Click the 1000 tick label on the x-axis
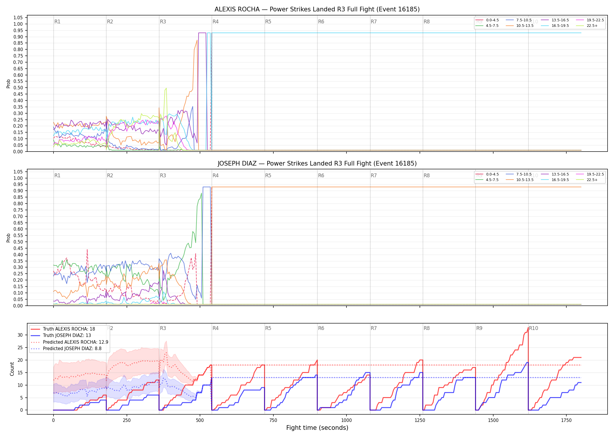 [x=346, y=420]
